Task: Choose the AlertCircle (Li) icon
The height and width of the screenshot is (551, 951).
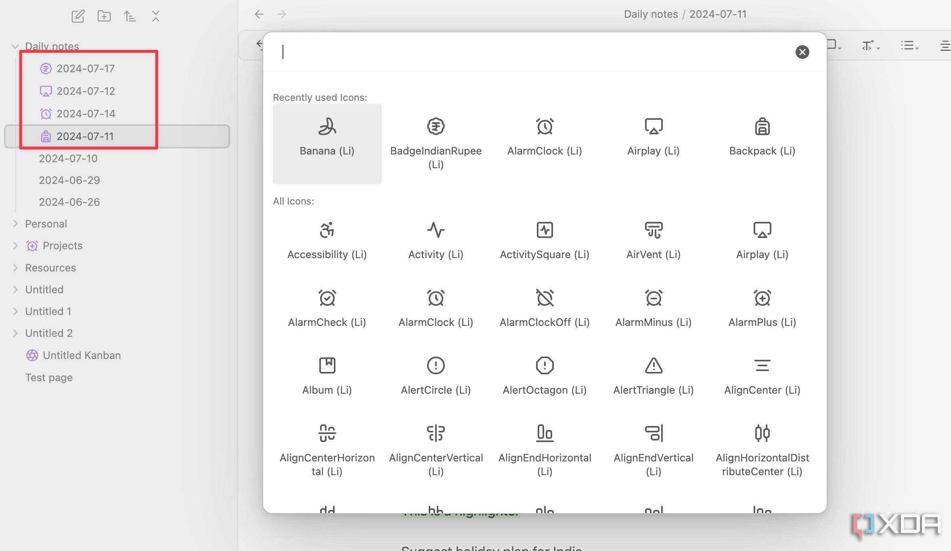Action: pos(436,377)
